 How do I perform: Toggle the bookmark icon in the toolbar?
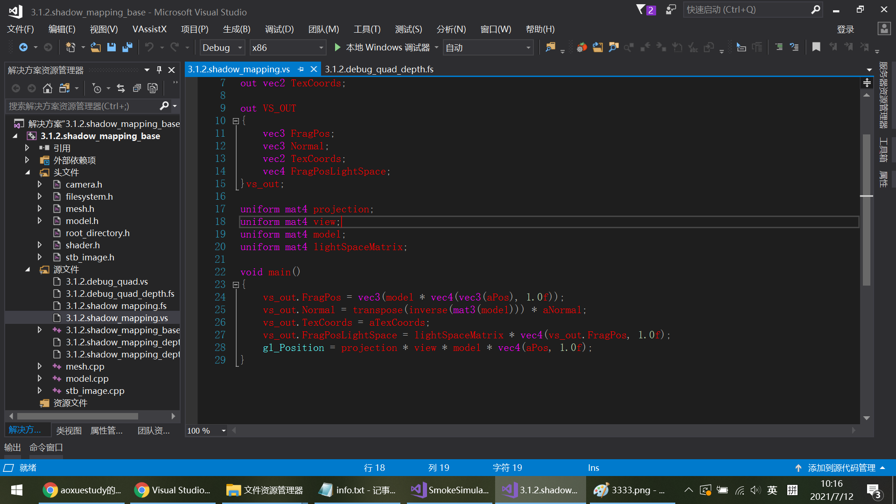(816, 48)
